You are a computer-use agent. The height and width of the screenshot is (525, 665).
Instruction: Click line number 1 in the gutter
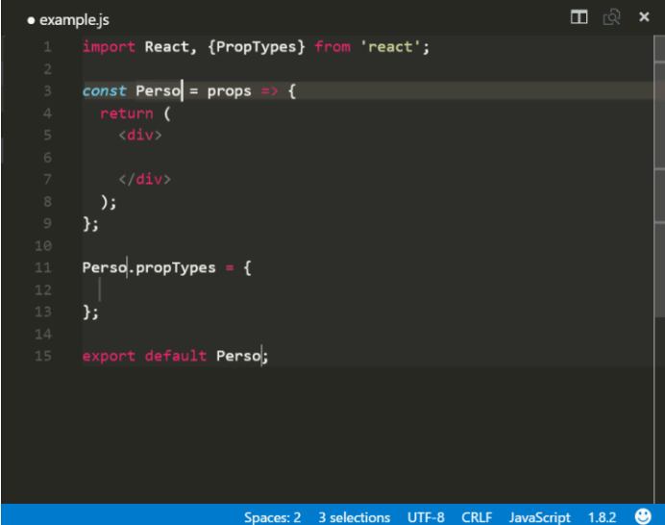click(47, 47)
